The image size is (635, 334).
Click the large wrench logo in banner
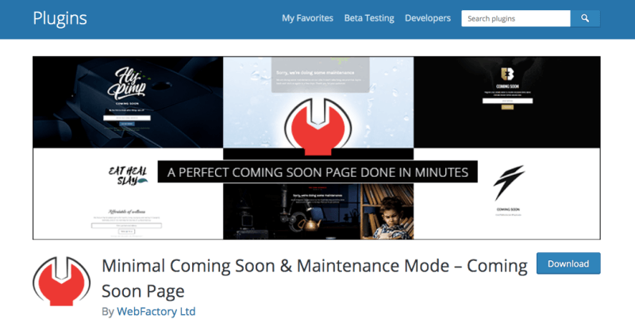click(x=318, y=127)
